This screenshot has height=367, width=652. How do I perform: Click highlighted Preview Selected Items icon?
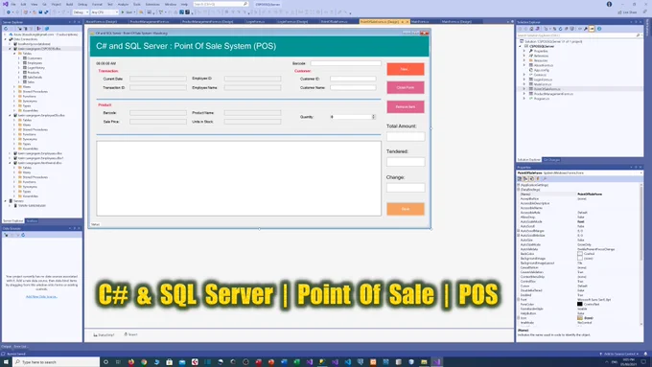(592, 29)
